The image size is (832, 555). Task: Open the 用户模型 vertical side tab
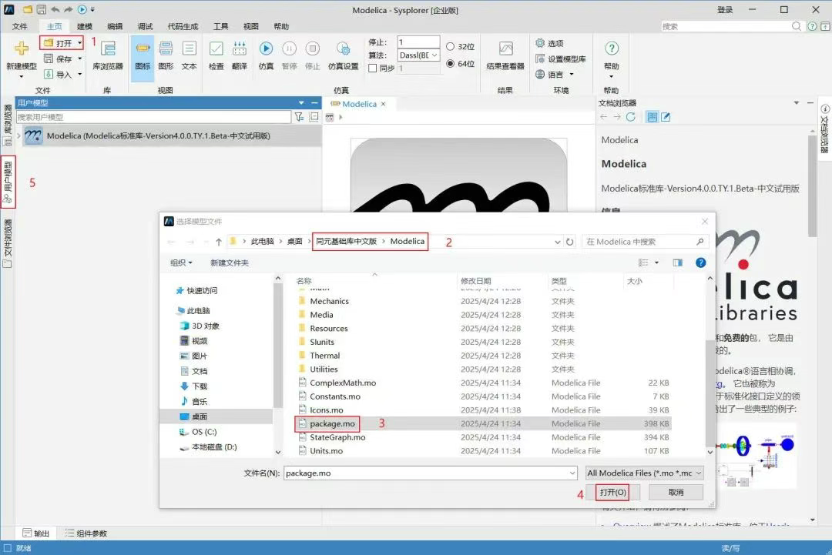pos(8,182)
